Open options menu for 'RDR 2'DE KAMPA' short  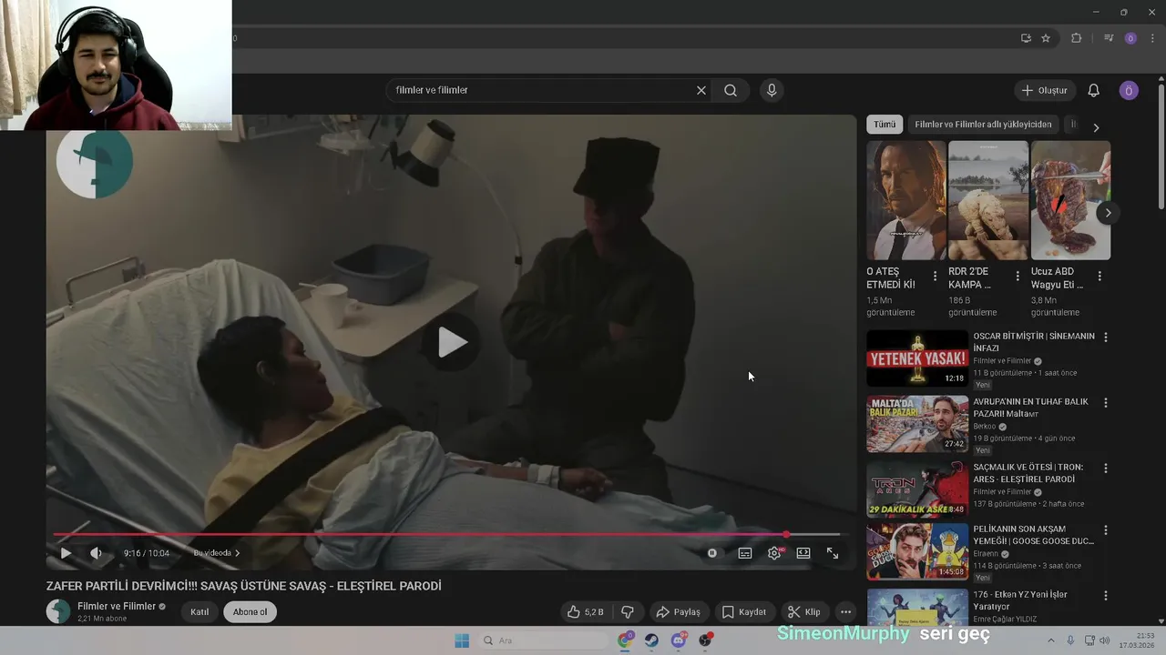[x=1018, y=276]
